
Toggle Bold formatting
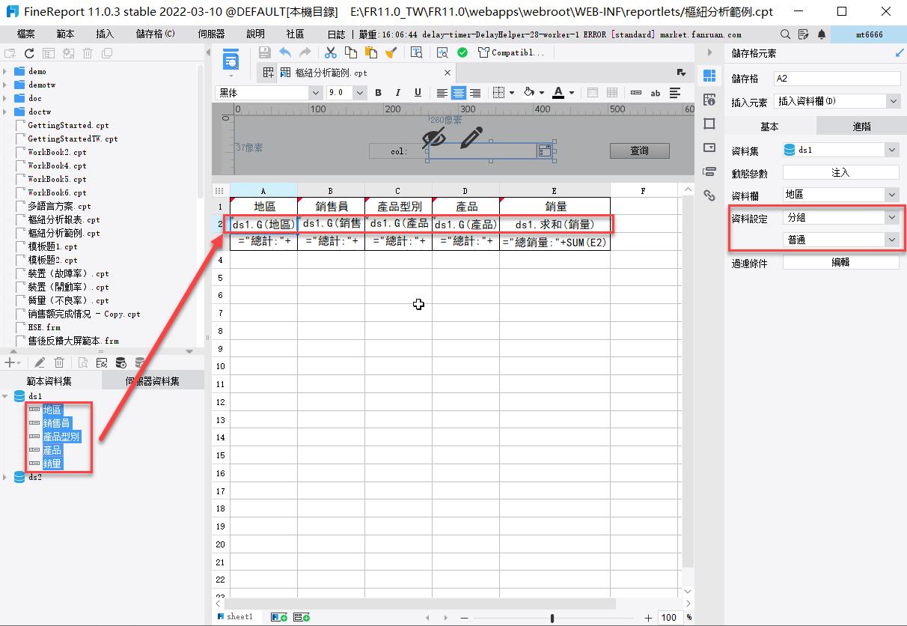[x=378, y=93]
